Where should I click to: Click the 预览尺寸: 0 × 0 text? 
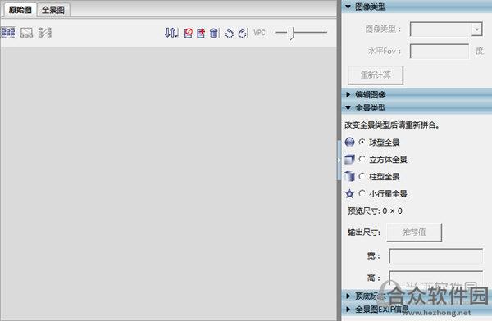(375, 211)
